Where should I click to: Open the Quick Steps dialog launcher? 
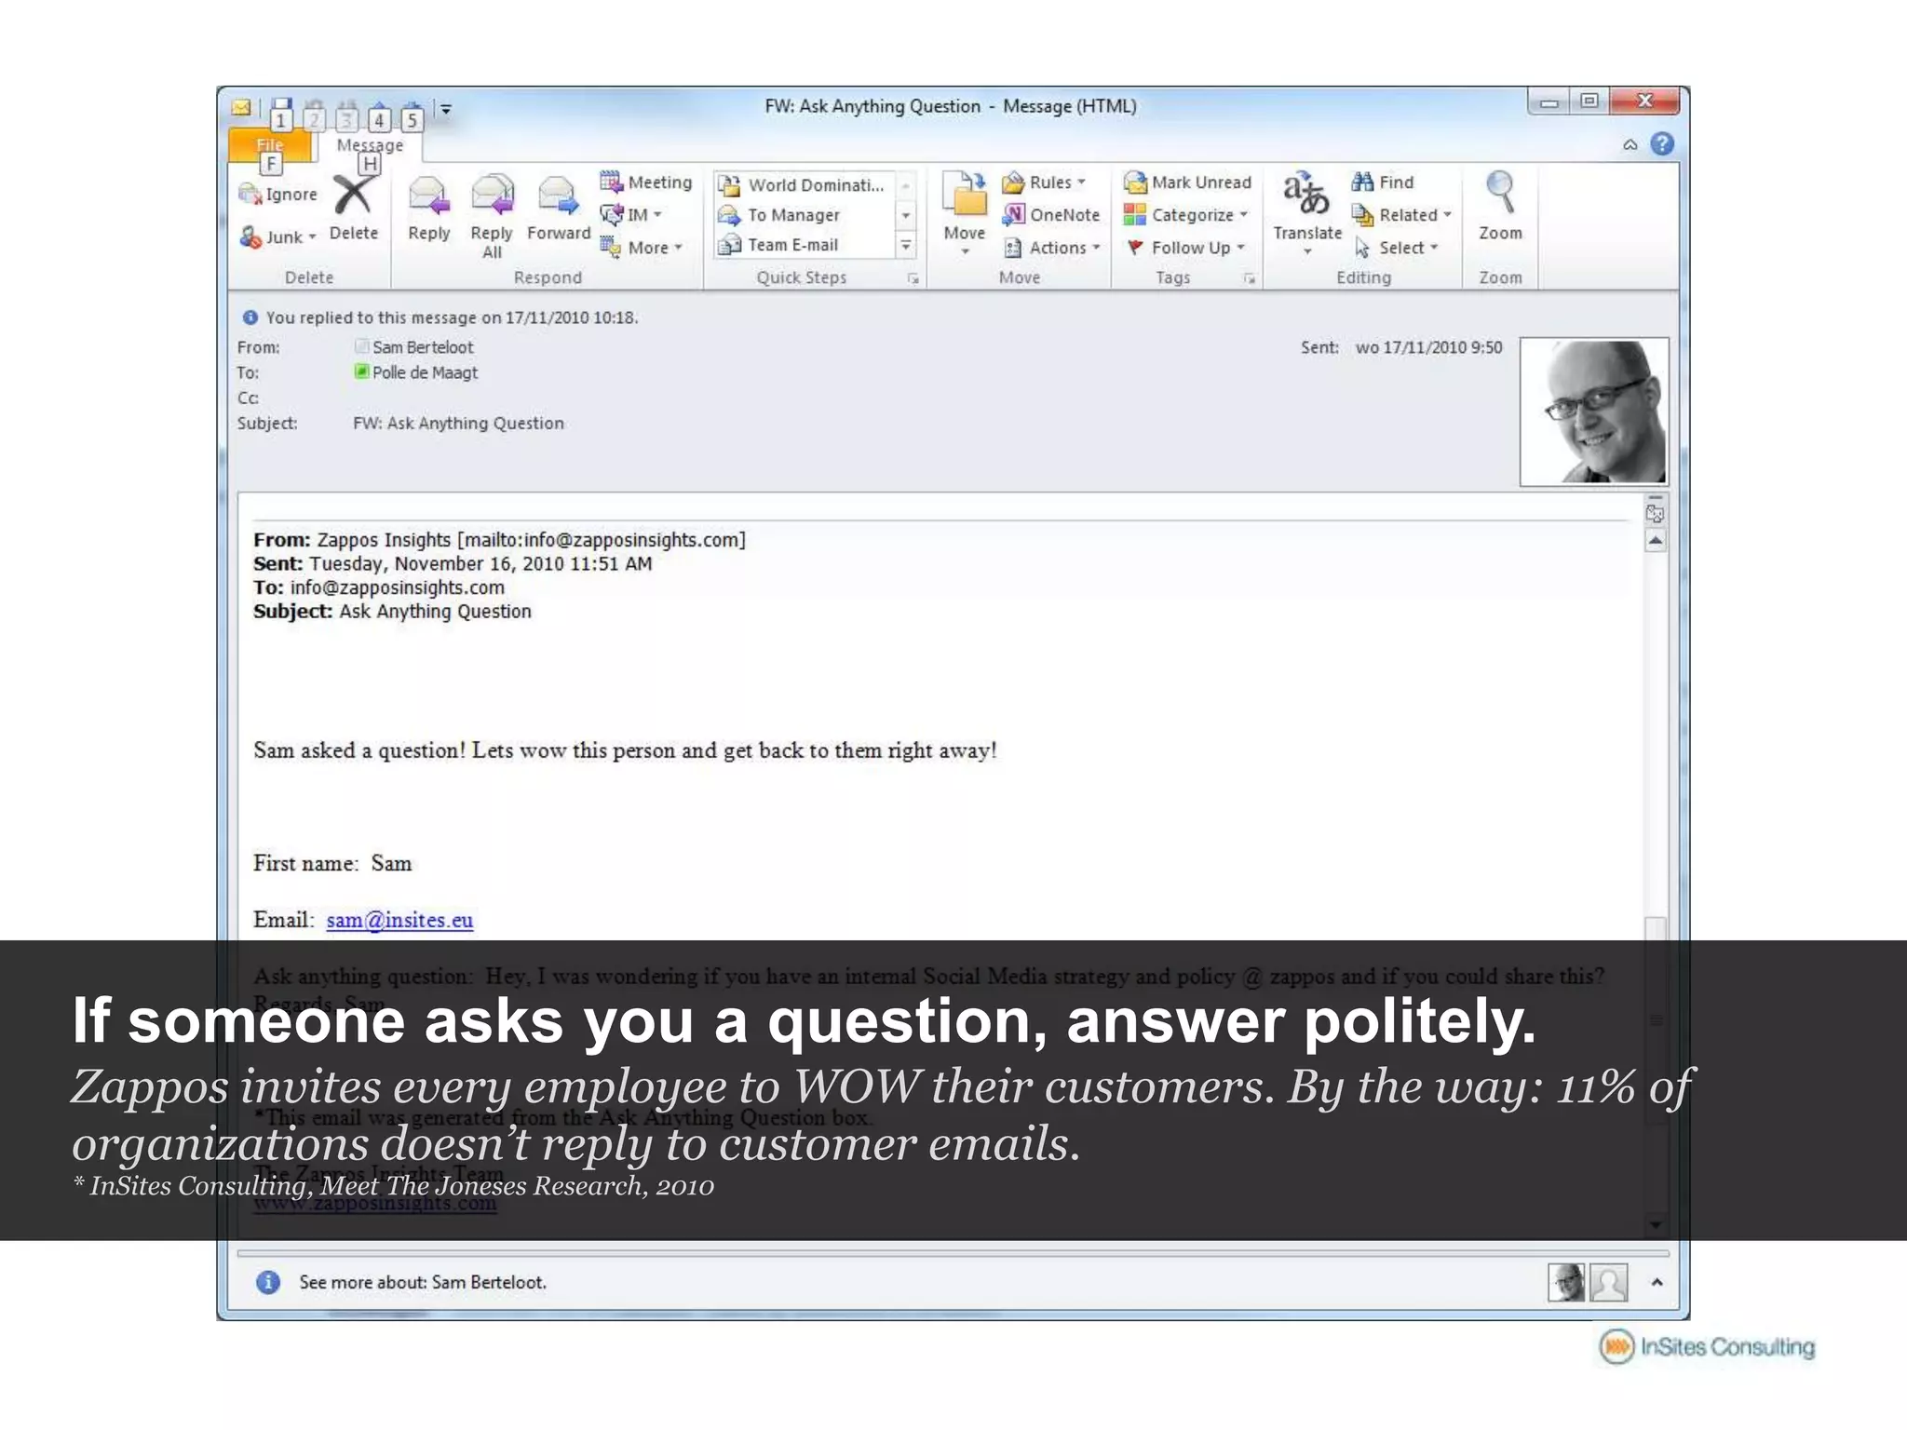click(913, 278)
